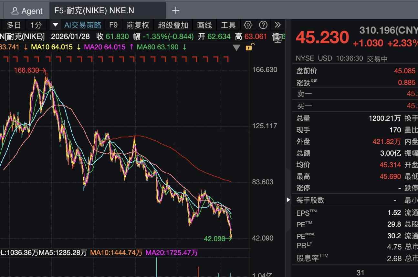
Task: Click the 每手股数 row label
Action: [310, 200]
